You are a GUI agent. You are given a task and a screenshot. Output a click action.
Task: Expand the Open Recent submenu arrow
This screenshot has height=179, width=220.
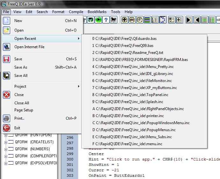point(79,39)
